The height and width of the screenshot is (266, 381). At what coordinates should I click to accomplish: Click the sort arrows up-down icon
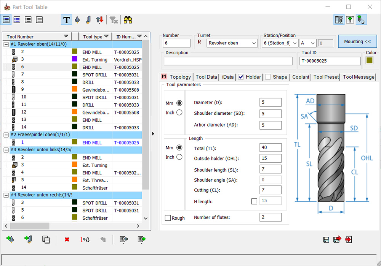pos(99,20)
